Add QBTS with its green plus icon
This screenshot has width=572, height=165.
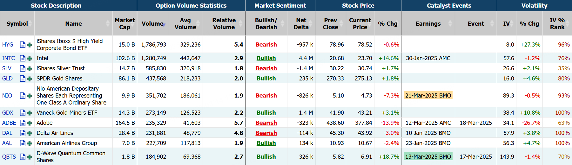pos(30,157)
